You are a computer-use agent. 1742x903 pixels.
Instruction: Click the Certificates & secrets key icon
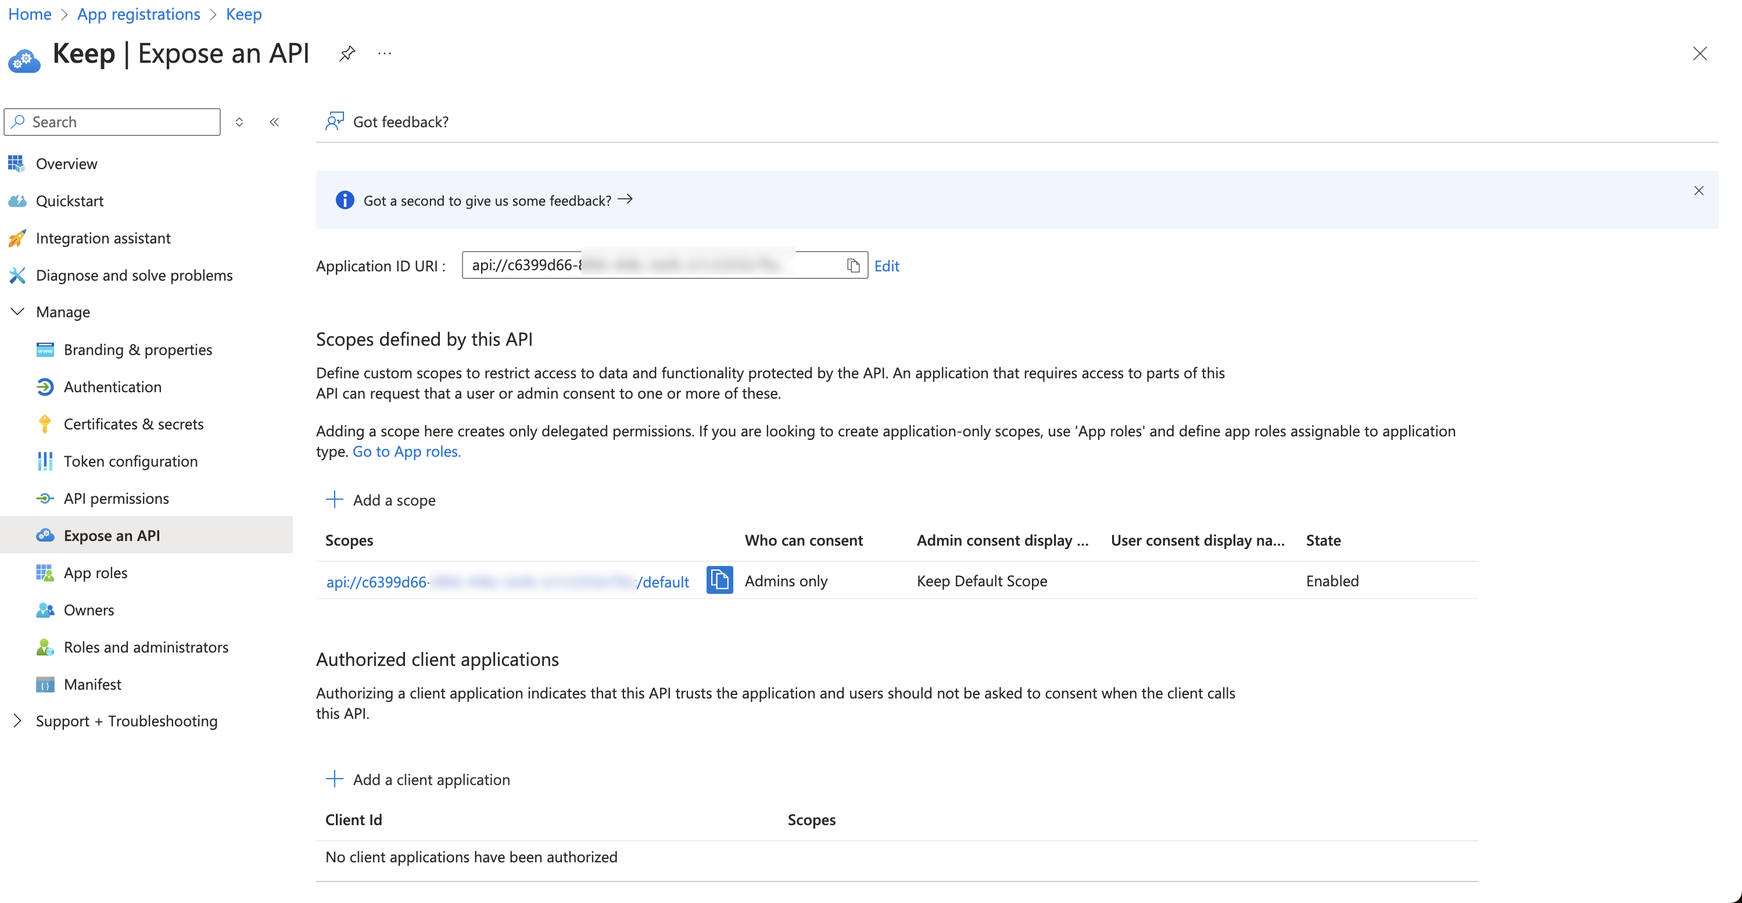tap(45, 424)
